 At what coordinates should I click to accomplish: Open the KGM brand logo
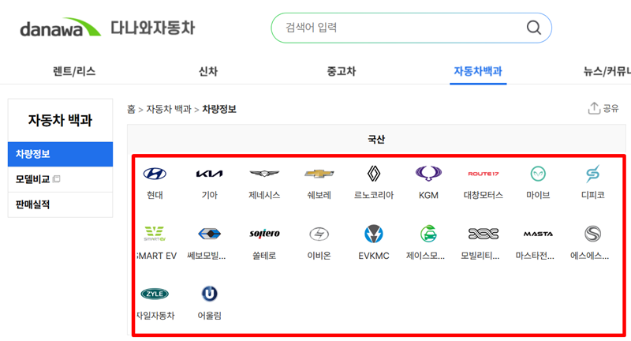click(428, 174)
